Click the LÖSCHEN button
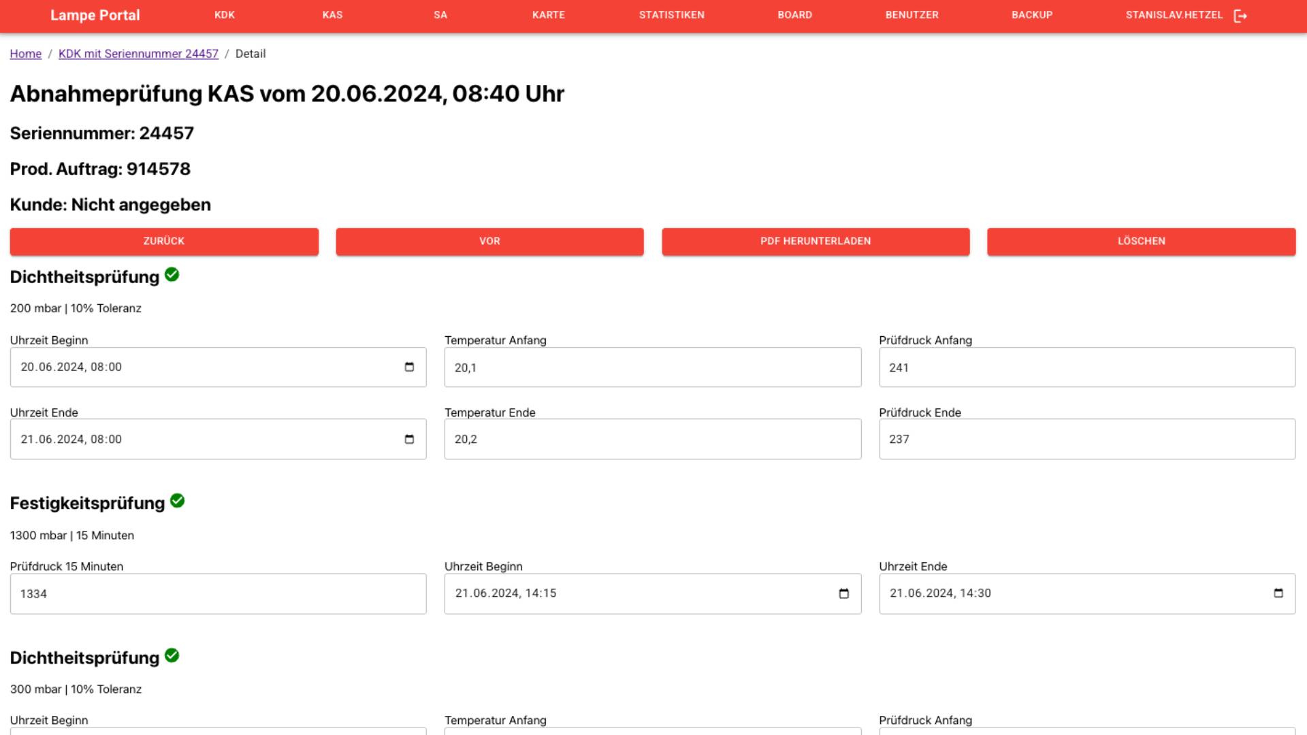 coord(1140,241)
